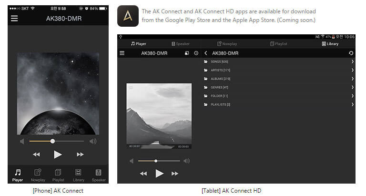366x196 pixels.
Task: Click the PLAYLISTS folder icon
Action: point(206,104)
